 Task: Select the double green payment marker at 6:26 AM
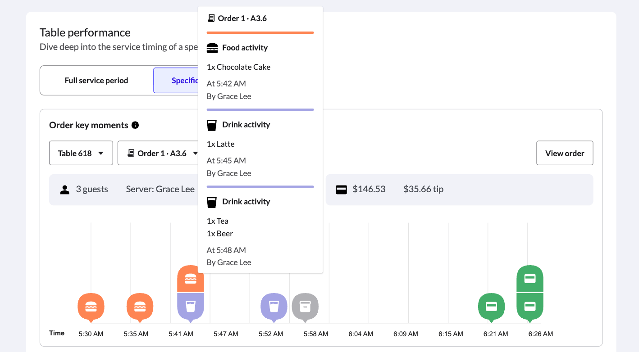point(530,293)
